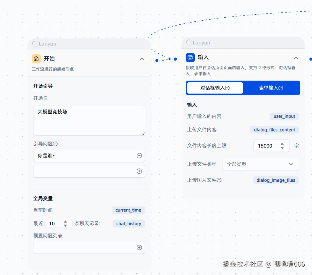Click the empty guide question field
Screen dimensions: 312x275
(x=89, y=171)
